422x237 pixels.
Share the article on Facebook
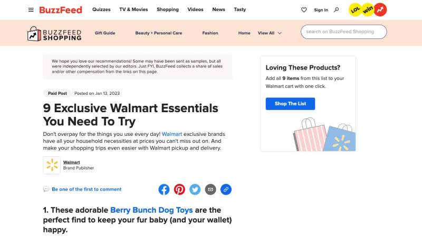tap(164, 190)
